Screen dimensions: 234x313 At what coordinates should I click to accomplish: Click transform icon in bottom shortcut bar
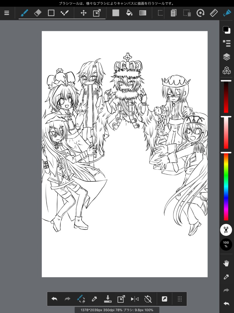pos(121,299)
